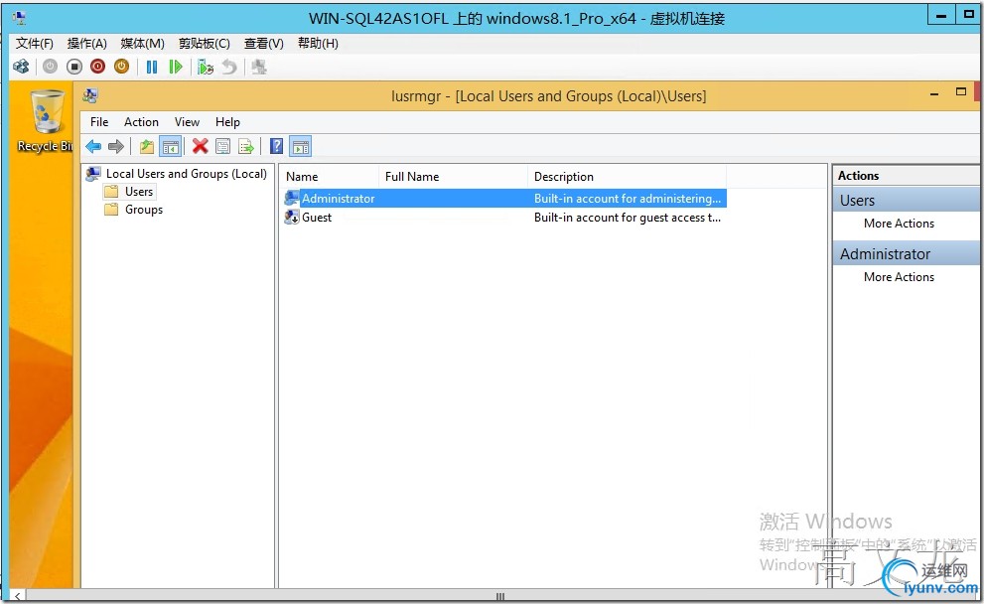Open the 查看(V) menu

263,44
